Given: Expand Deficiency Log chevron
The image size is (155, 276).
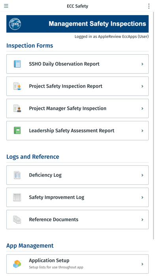Looking at the screenshot, I should pos(142,175).
